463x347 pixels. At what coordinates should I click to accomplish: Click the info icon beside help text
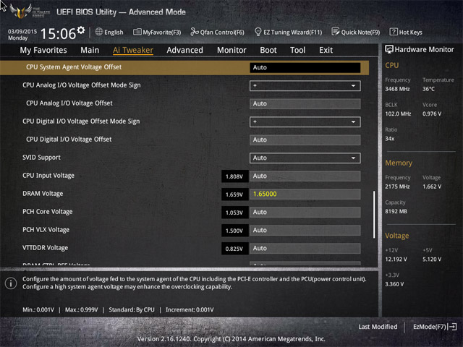(11, 283)
